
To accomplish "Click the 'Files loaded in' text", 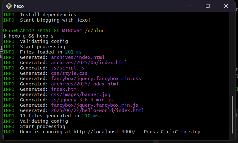I will click(x=41, y=52).
